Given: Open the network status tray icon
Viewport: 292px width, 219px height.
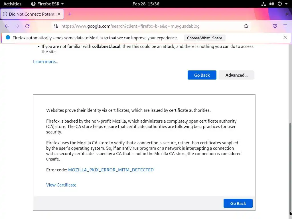Looking at the screenshot, I should [x=263, y=4].
